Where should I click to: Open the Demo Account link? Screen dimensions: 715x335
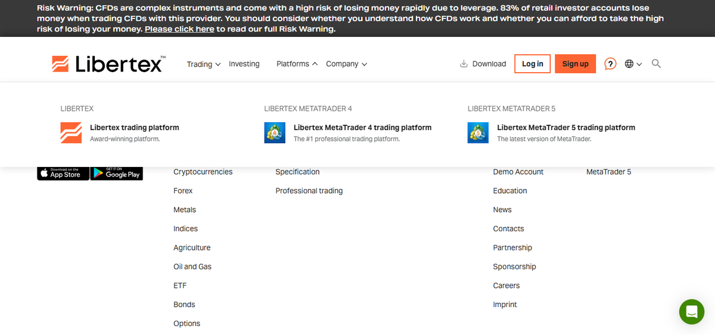point(518,172)
